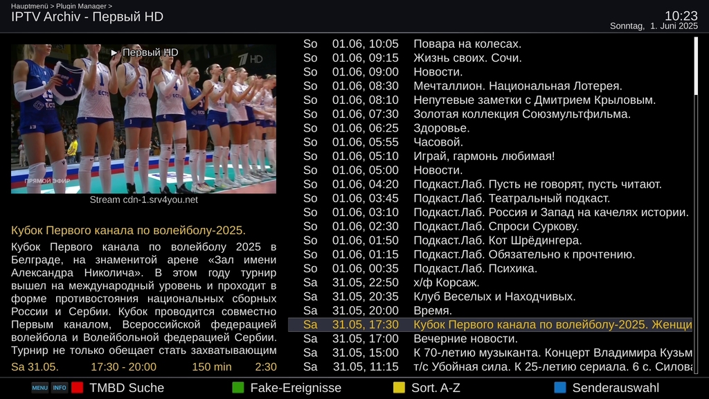This screenshot has width=709, height=399.
Task: Click the IPTV Archiv - Первый HD title
Action: 87,17
